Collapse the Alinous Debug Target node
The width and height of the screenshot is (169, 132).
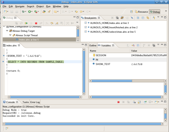click(7, 31)
